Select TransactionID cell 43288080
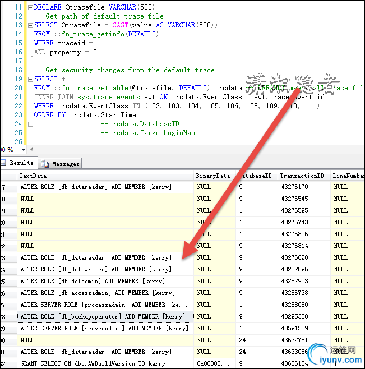Viewport: 365px width, 369px height. tap(304, 305)
